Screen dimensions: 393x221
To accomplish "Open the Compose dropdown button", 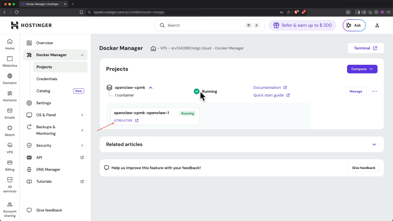I will (362, 69).
